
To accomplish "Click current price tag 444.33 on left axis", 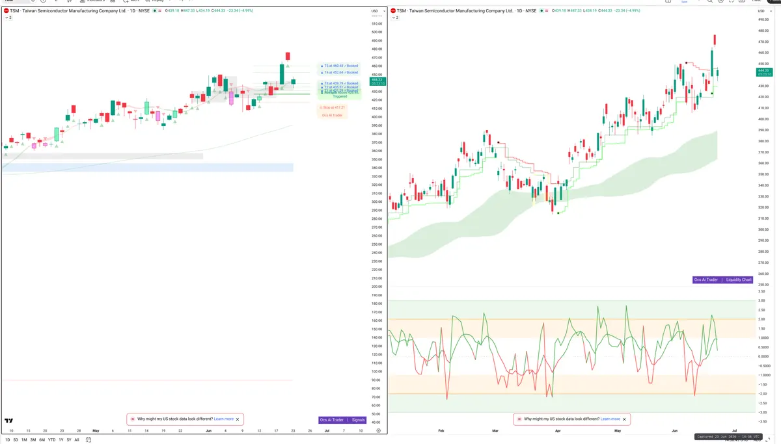I will (377, 81).
